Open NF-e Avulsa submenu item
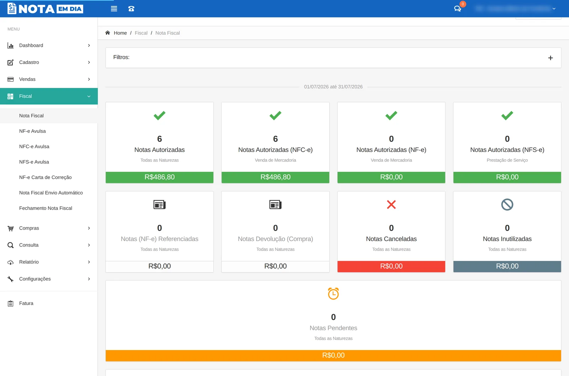 (x=32, y=131)
